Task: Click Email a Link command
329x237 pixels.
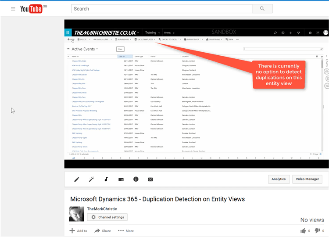Action: [101, 39]
